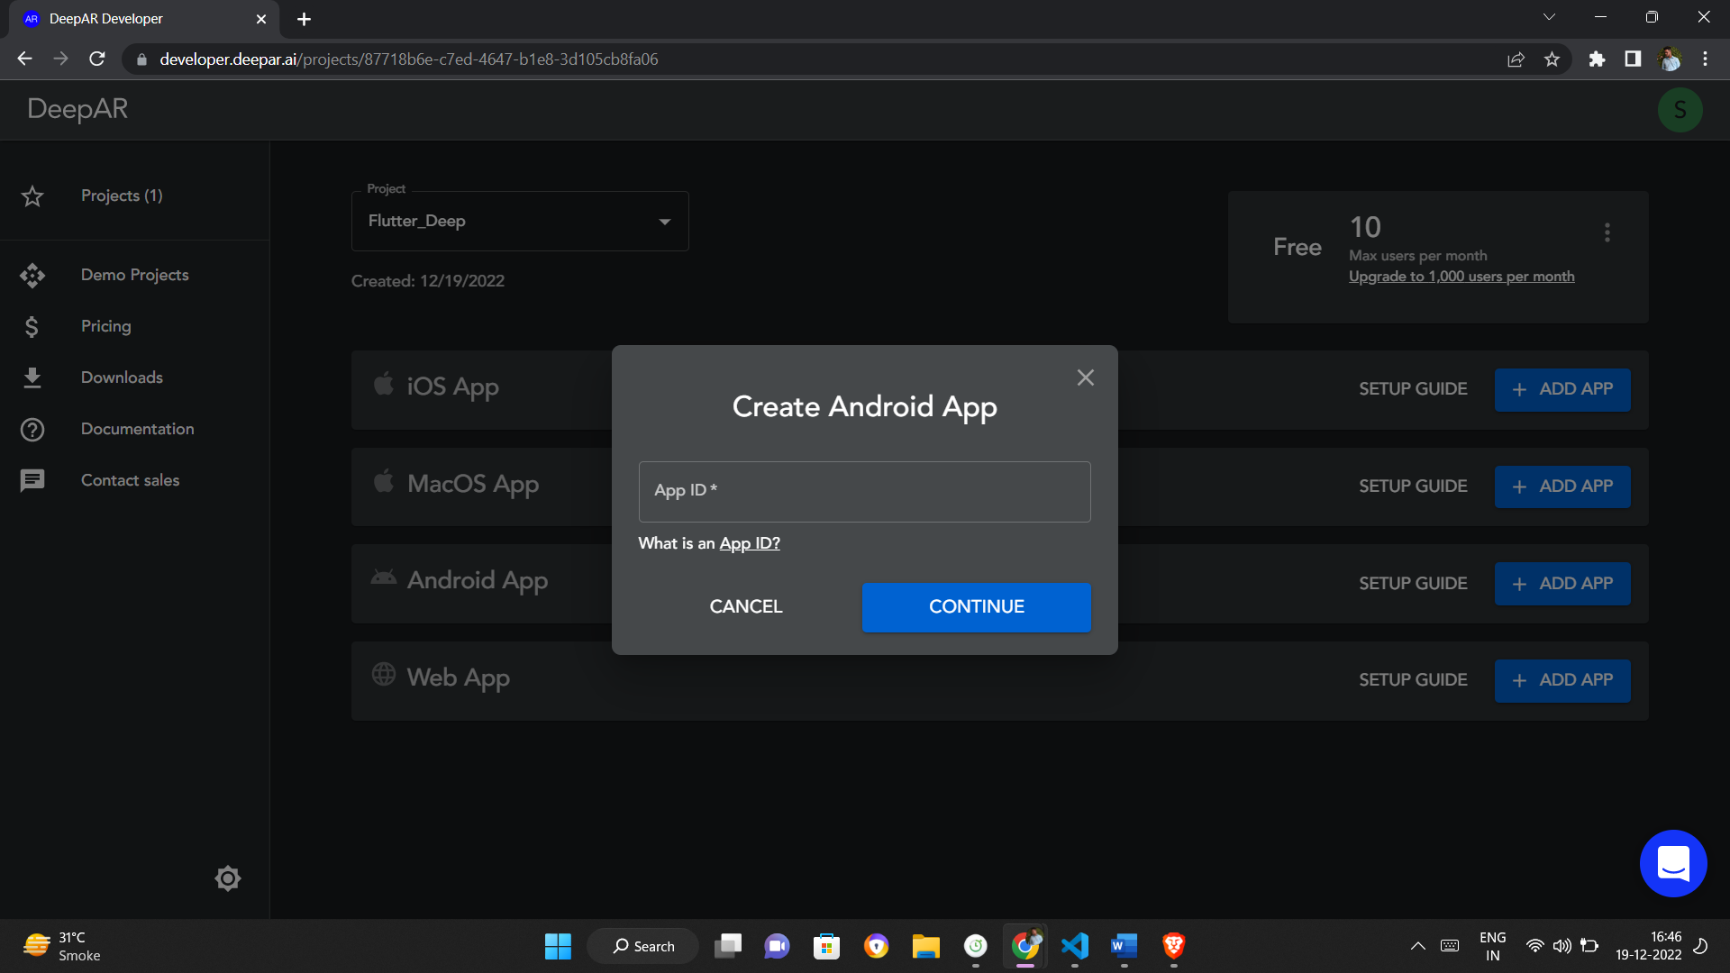This screenshot has width=1730, height=973.
Task: Open Android App SETUP GUIDE
Action: pyautogui.click(x=1413, y=584)
